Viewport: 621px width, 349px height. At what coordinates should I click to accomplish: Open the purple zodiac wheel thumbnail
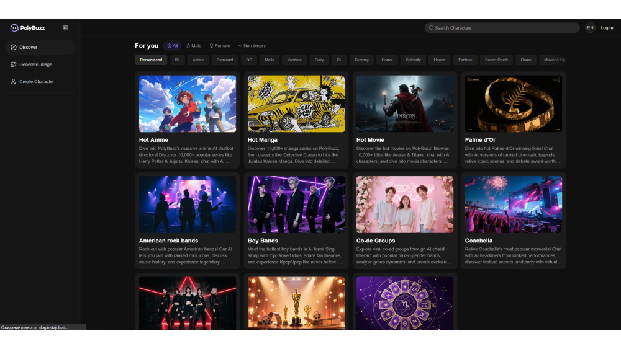point(405,303)
